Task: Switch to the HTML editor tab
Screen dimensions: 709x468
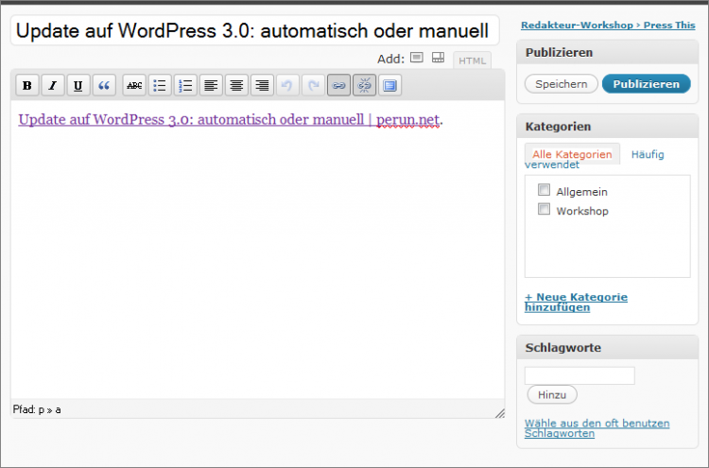Action: pyautogui.click(x=473, y=61)
